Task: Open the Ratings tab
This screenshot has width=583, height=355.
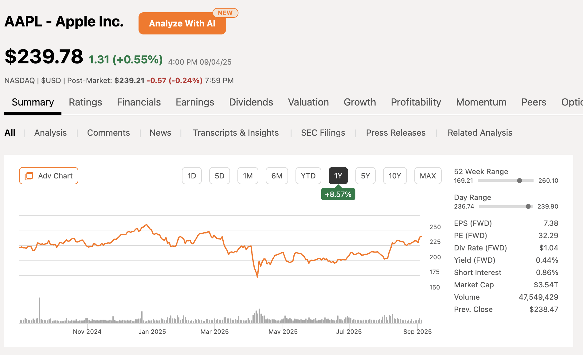Action: 85,102
